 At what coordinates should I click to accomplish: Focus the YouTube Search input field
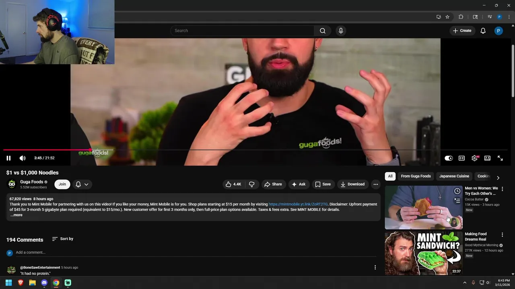coord(242,31)
